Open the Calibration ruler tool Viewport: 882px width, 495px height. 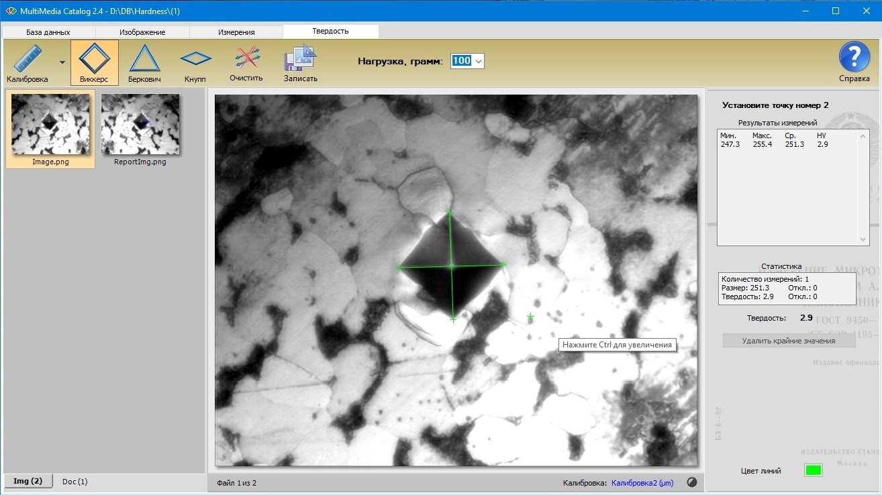click(x=28, y=62)
